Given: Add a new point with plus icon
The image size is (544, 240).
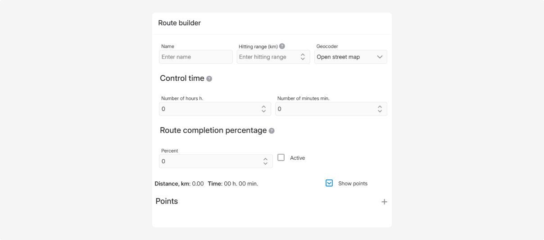Looking at the screenshot, I should tap(384, 202).
